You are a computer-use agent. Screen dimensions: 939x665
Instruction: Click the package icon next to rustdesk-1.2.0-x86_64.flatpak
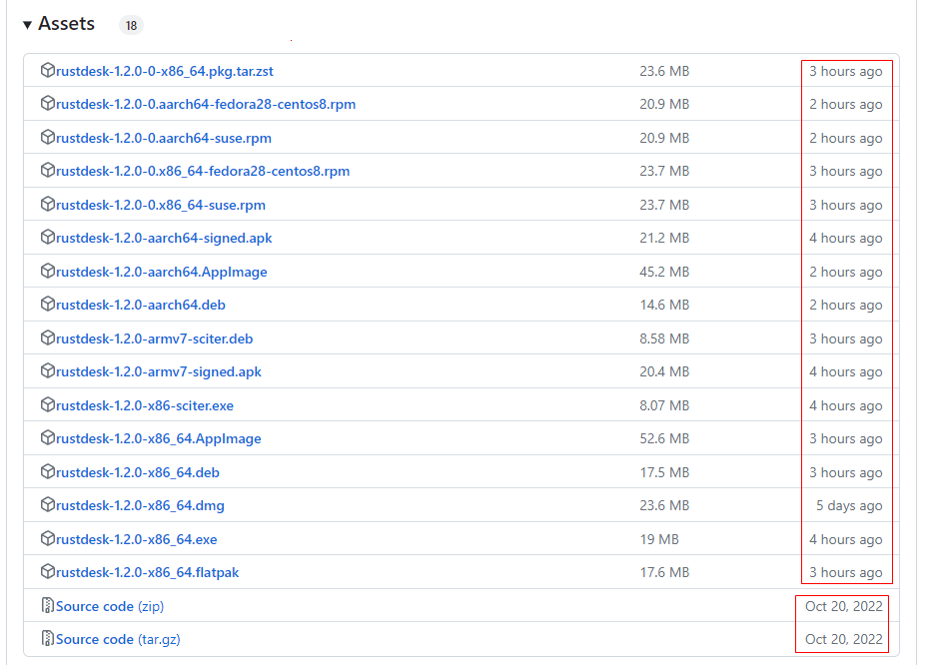tap(48, 572)
